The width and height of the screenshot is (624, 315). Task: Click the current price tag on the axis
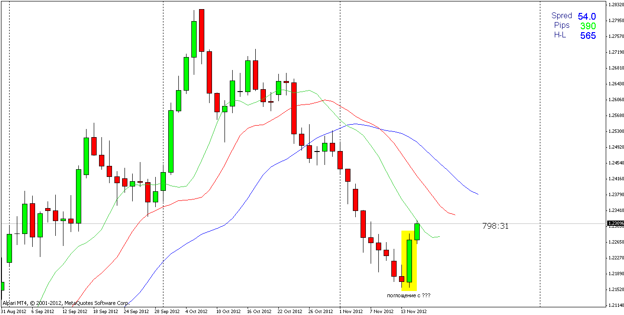[x=616, y=223]
